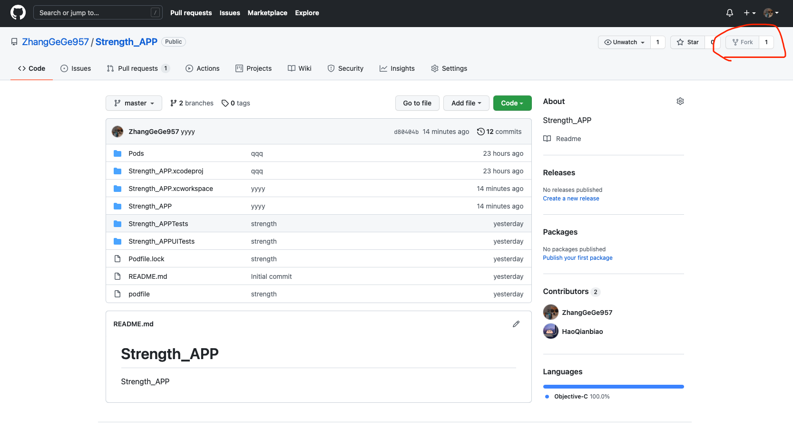Fork the repository

pos(743,42)
